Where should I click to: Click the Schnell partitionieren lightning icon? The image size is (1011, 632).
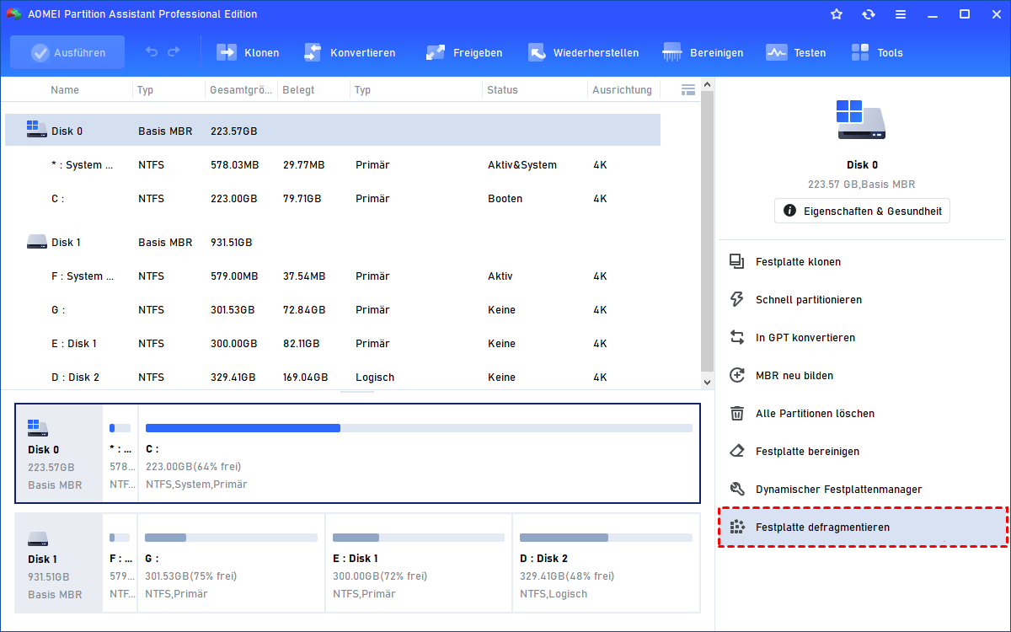(737, 300)
